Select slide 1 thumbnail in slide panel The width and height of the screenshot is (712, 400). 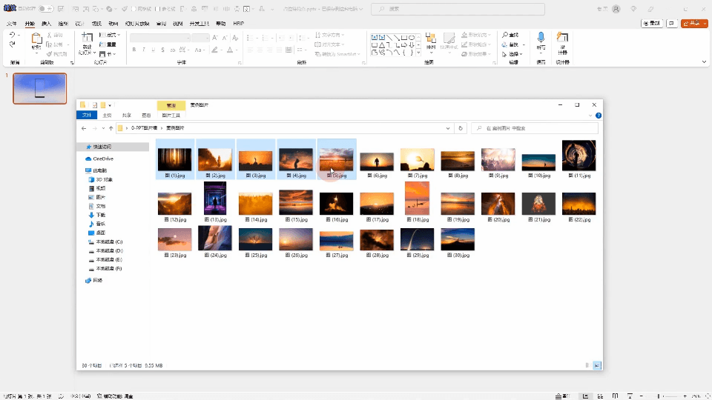(39, 88)
